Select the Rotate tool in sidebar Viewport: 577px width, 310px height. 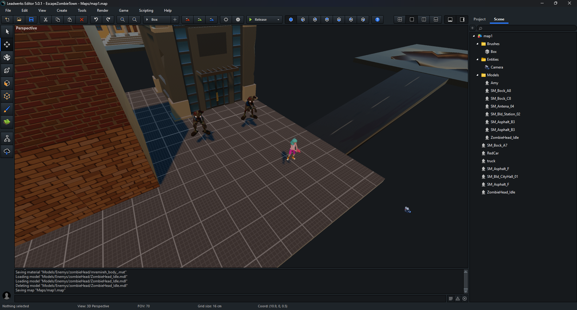7,57
